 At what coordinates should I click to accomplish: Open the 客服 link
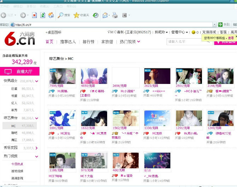click(x=223, y=32)
